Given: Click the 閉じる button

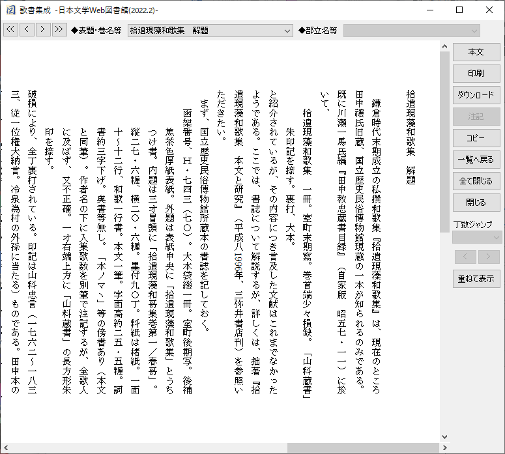Looking at the screenshot, I should 476,203.
